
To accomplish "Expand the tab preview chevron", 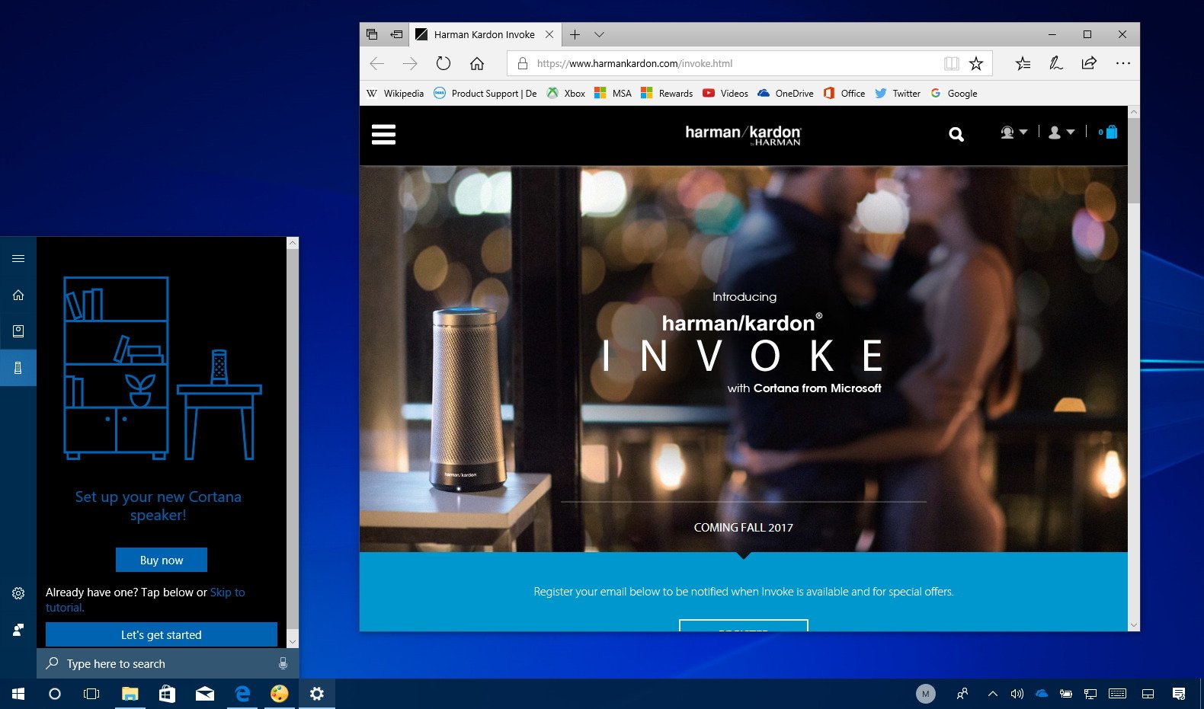I will click(x=600, y=34).
